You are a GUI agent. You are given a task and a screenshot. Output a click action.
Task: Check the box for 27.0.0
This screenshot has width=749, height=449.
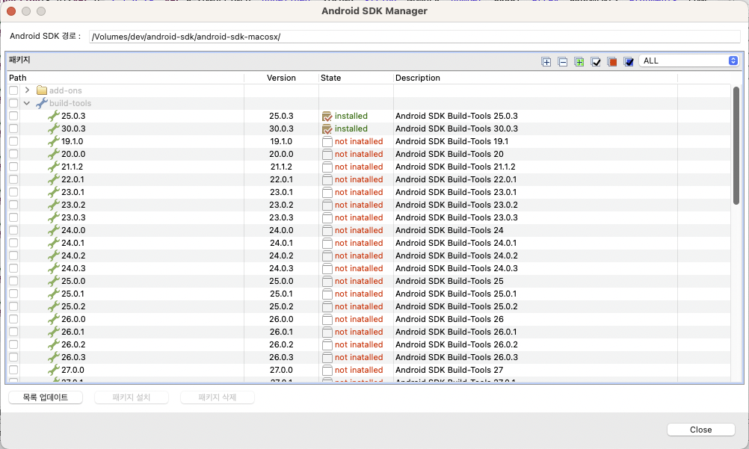point(13,370)
